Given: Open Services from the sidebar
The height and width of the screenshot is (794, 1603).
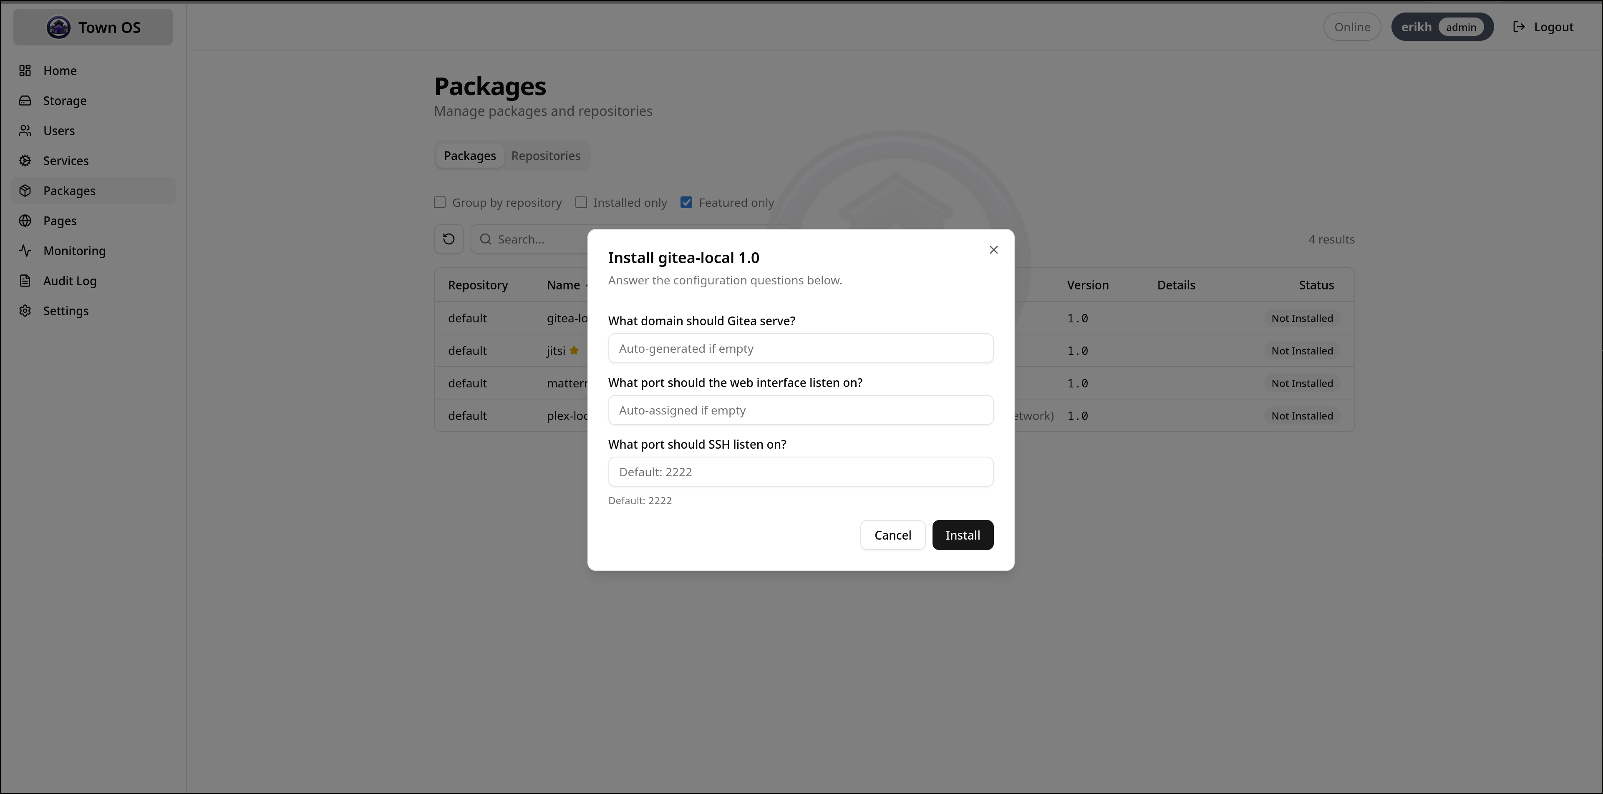Looking at the screenshot, I should coord(66,161).
